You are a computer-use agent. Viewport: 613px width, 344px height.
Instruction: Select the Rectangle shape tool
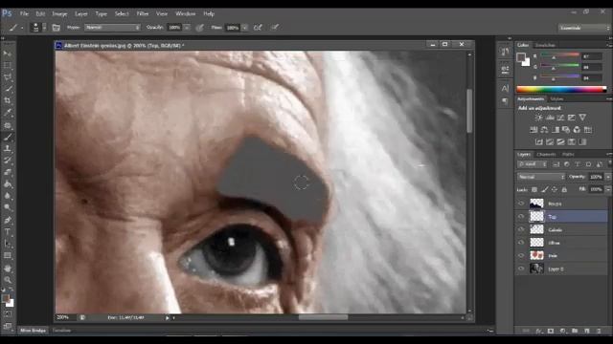pos(8,255)
